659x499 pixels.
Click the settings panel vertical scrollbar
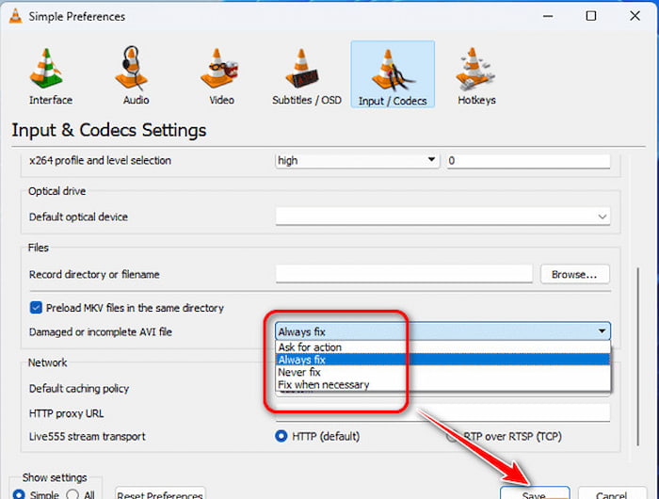(638, 356)
